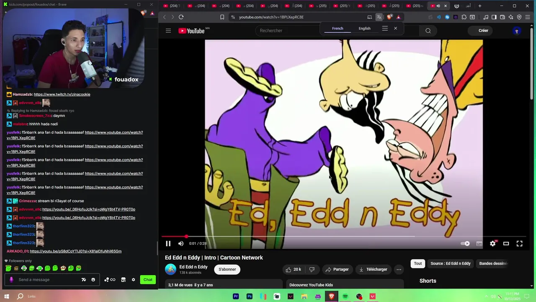Click the Partager share button
The width and height of the screenshot is (536, 302).
337,269
